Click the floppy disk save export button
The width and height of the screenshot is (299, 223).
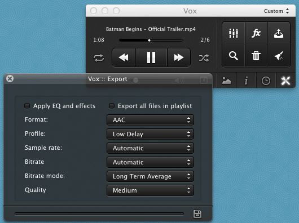(197, 214)
